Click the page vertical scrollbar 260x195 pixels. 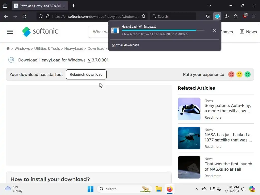point(259,43)
